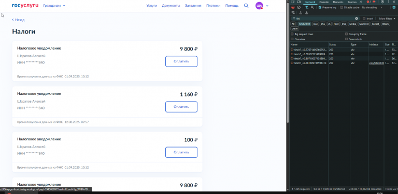Toggle DevTools inspect element picker
Screen dimensions: 398x194
293,2
